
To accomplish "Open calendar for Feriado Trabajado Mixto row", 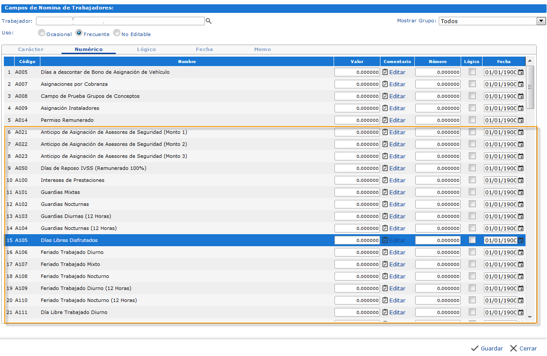I will [x=521, y=265].
